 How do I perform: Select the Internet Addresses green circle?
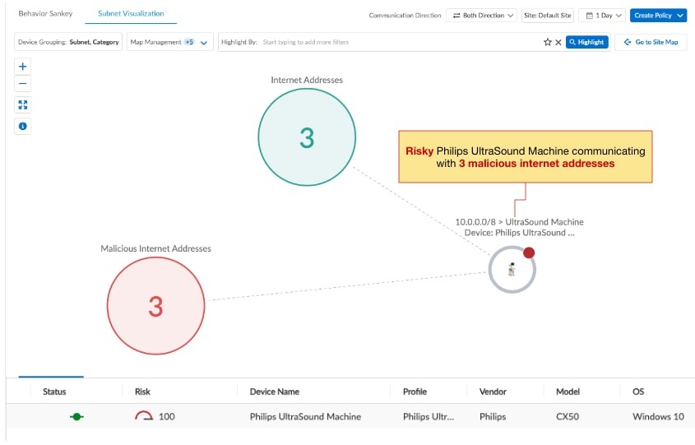pyautogui.click(x=307, y=137)
